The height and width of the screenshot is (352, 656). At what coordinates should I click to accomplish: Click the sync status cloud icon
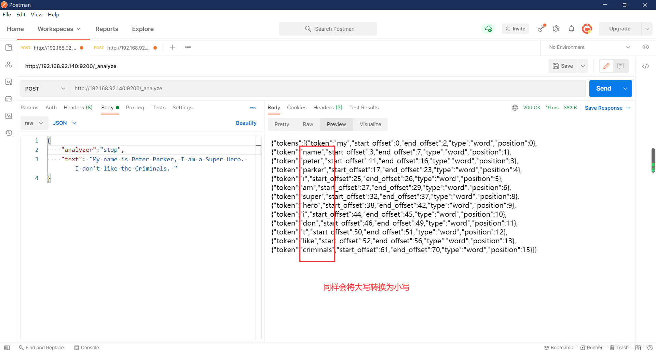[x=488, y=29]
